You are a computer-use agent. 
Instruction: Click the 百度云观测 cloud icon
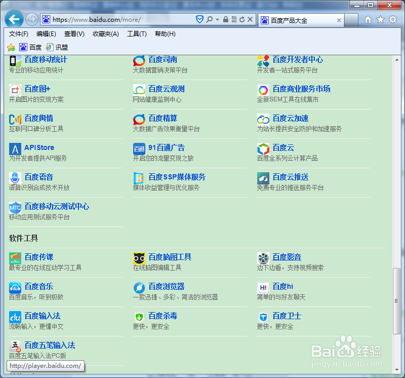point(139,90)
